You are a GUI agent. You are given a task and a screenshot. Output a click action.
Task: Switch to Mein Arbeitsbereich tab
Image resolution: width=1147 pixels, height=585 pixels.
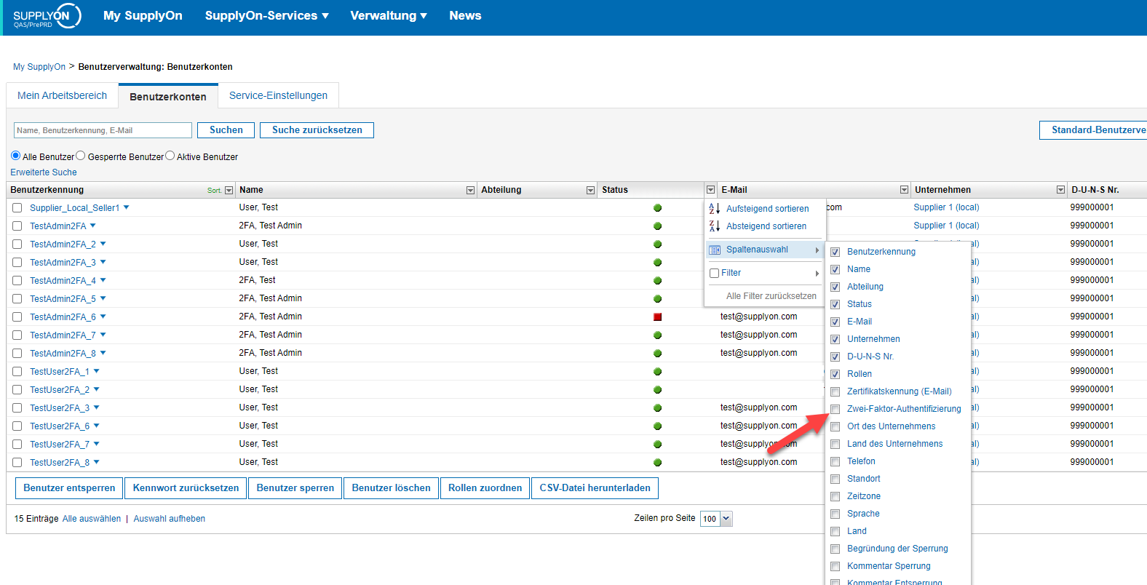pyautogui.click(x=63, y=95)
